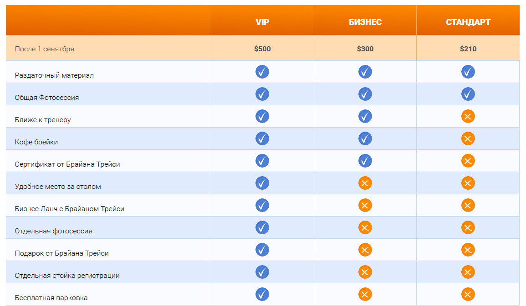Click the Бесплатная парковка row label
The height and width of the screenshot is (306, 526).
pyautogui.click(x=51, y=298)
